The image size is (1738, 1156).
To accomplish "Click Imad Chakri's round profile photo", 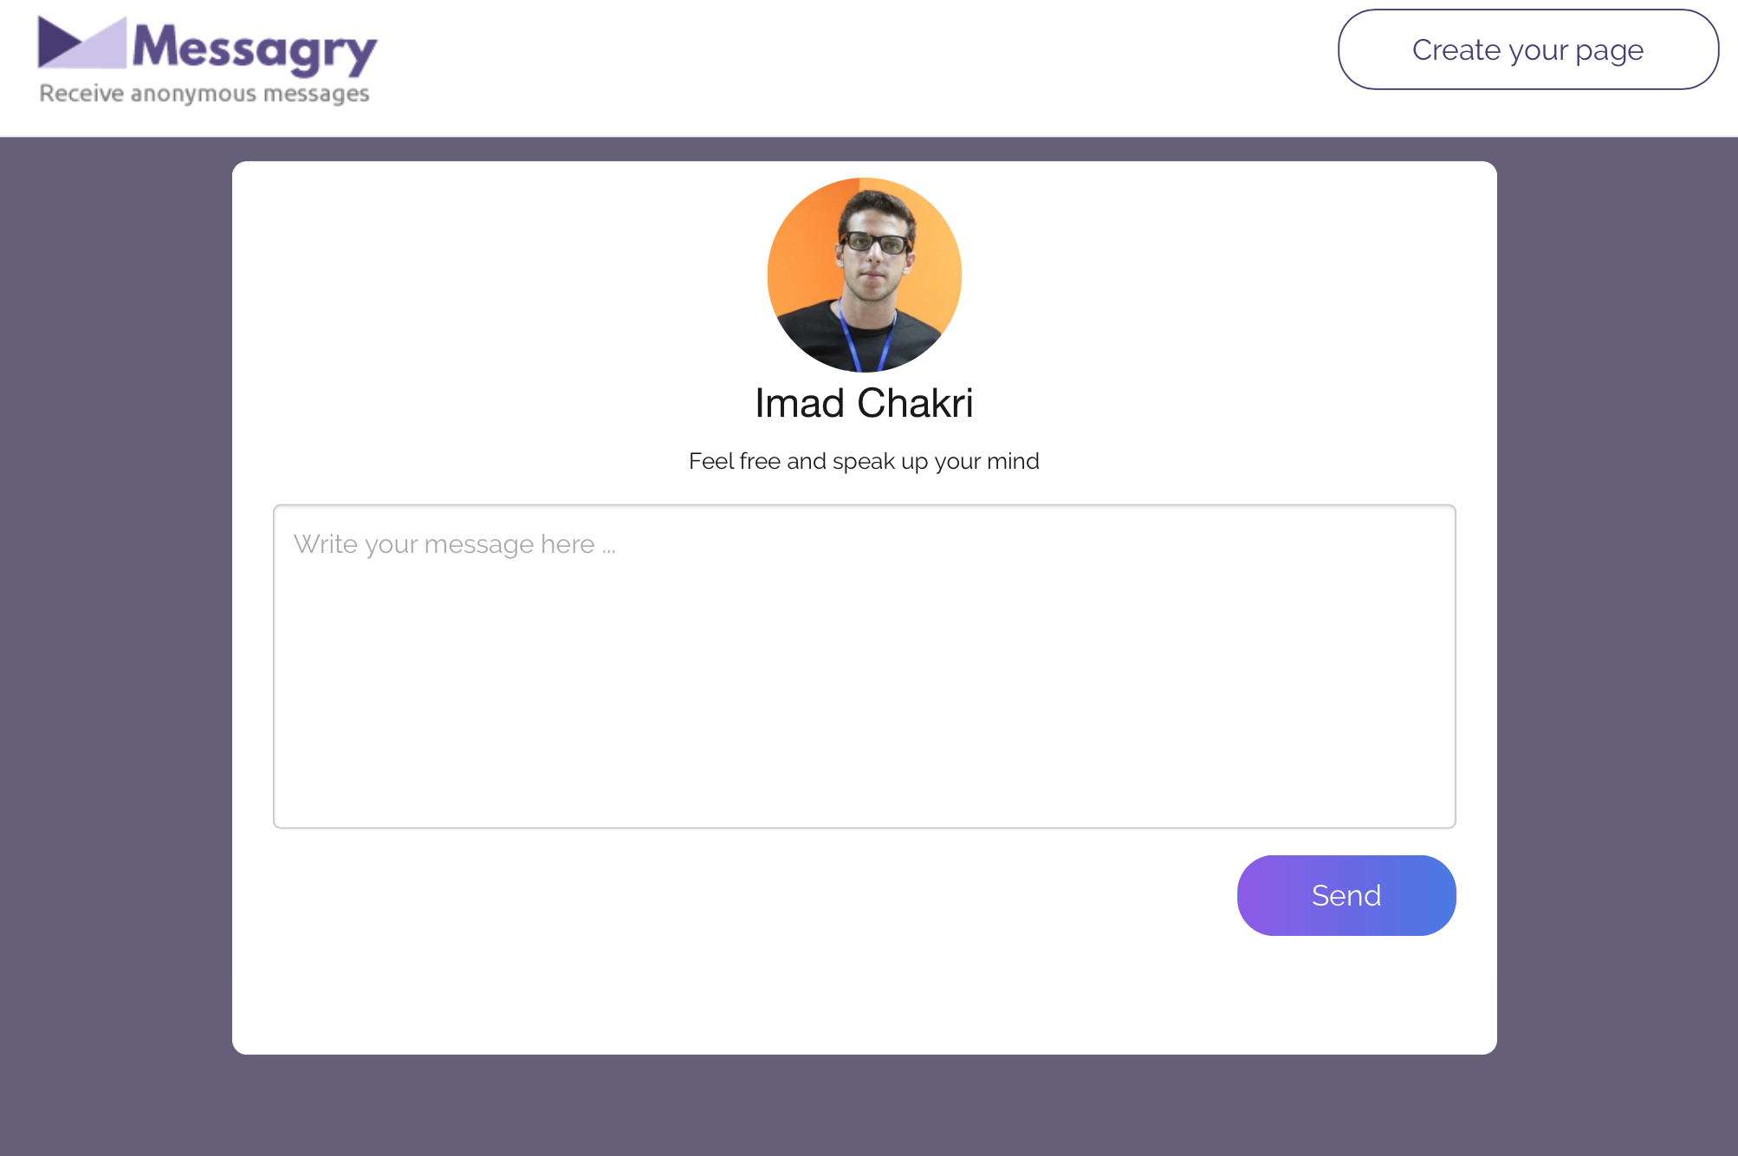I will click(x=864, y=275).
